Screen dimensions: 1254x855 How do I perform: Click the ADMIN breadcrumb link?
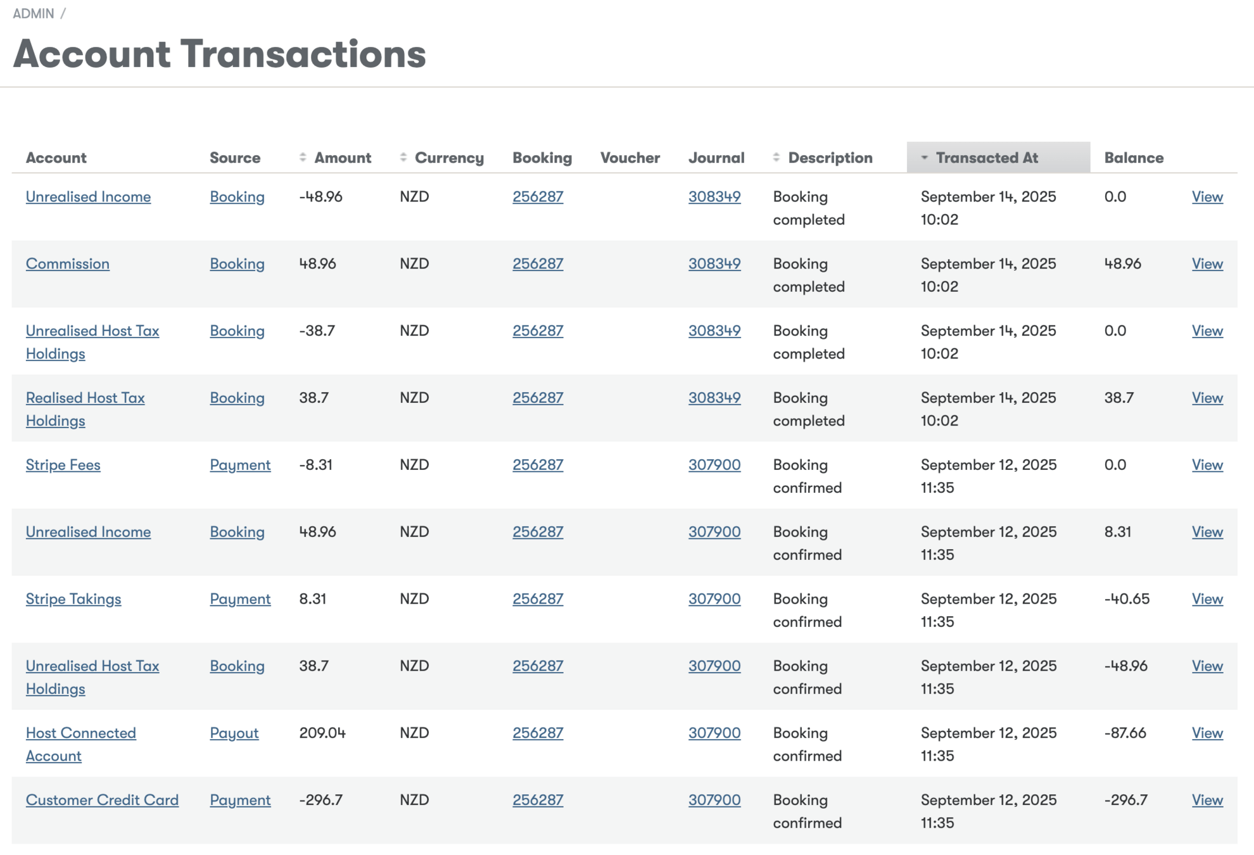point(34,13)
